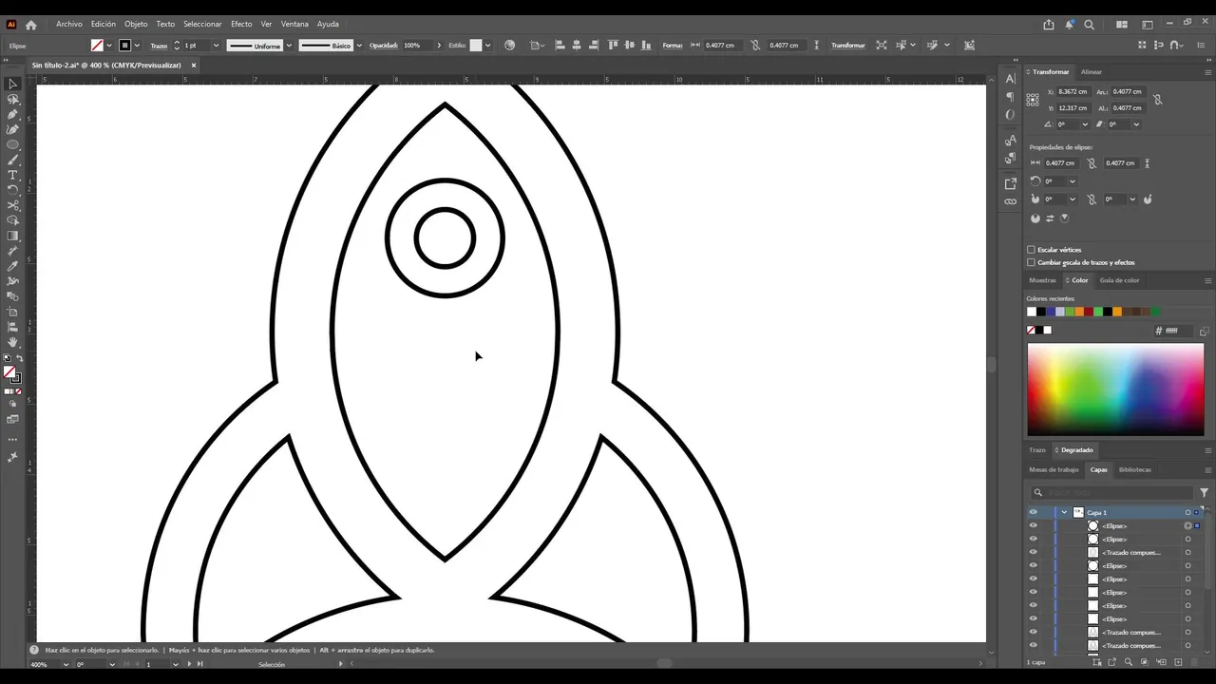
Task: Open the Edición menu
Action: click(104, 24)
